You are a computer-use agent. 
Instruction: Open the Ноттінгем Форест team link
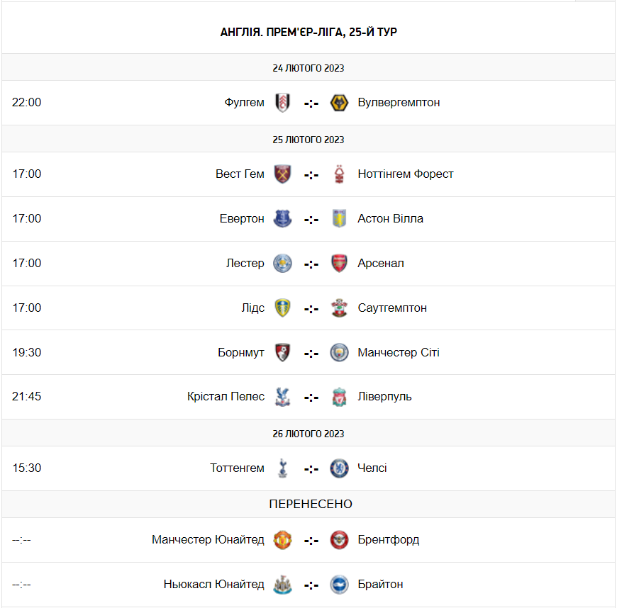(x=406, y=174)
